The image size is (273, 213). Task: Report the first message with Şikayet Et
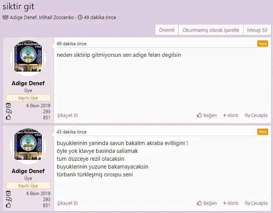click(67, 115)
